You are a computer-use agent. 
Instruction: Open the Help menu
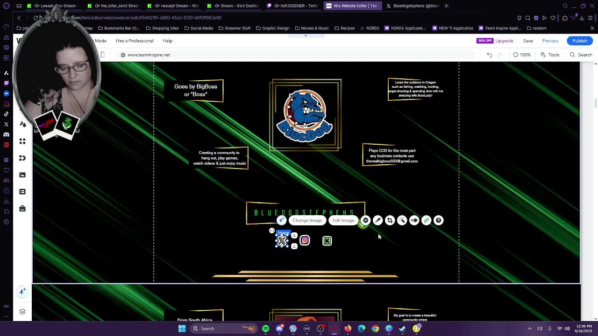(x=167, y=41)
